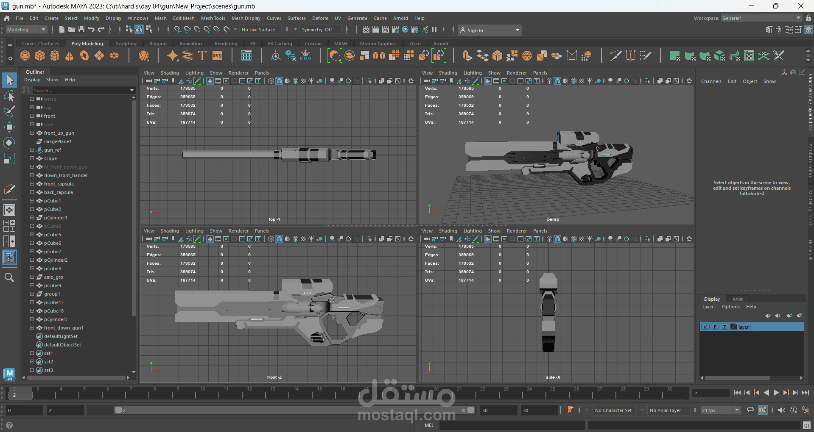Open the Modeling menu set dropdown
This screenshot has width=814, height=432.
coord(26,30)
